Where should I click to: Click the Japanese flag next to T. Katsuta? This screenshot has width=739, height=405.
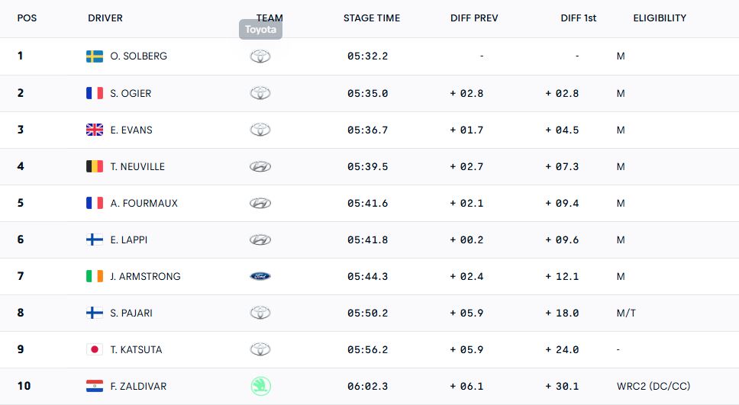click(x=95, y=349)
